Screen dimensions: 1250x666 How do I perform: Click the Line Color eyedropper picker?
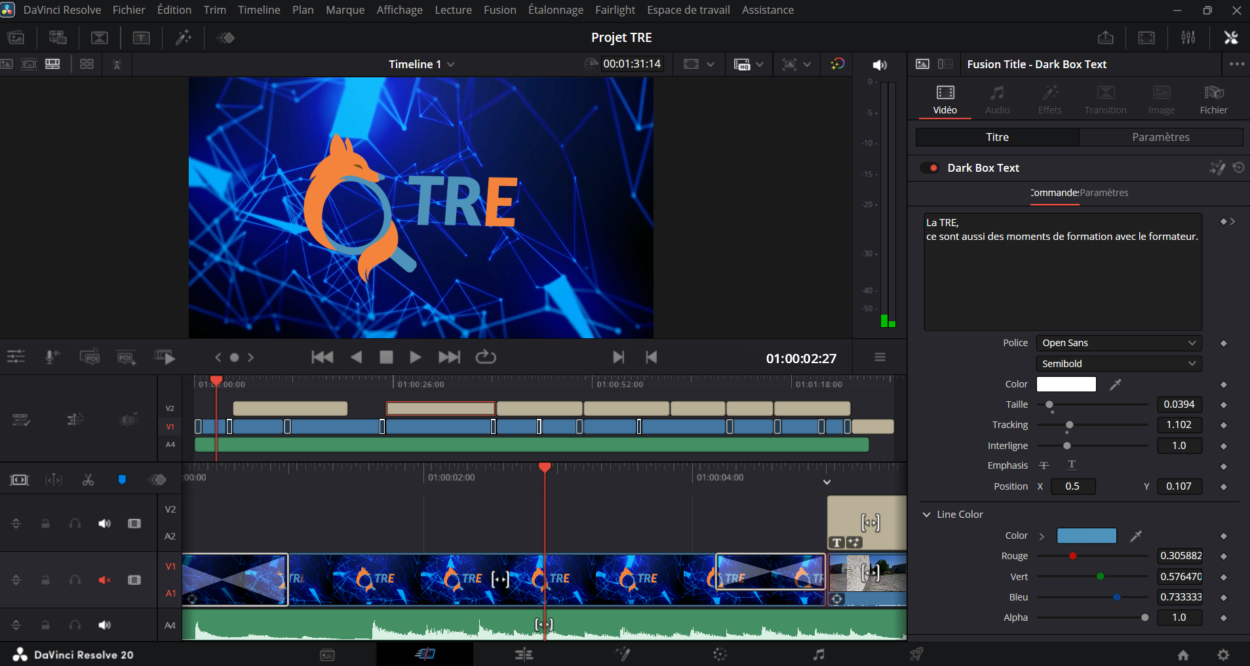point(1136,536)
